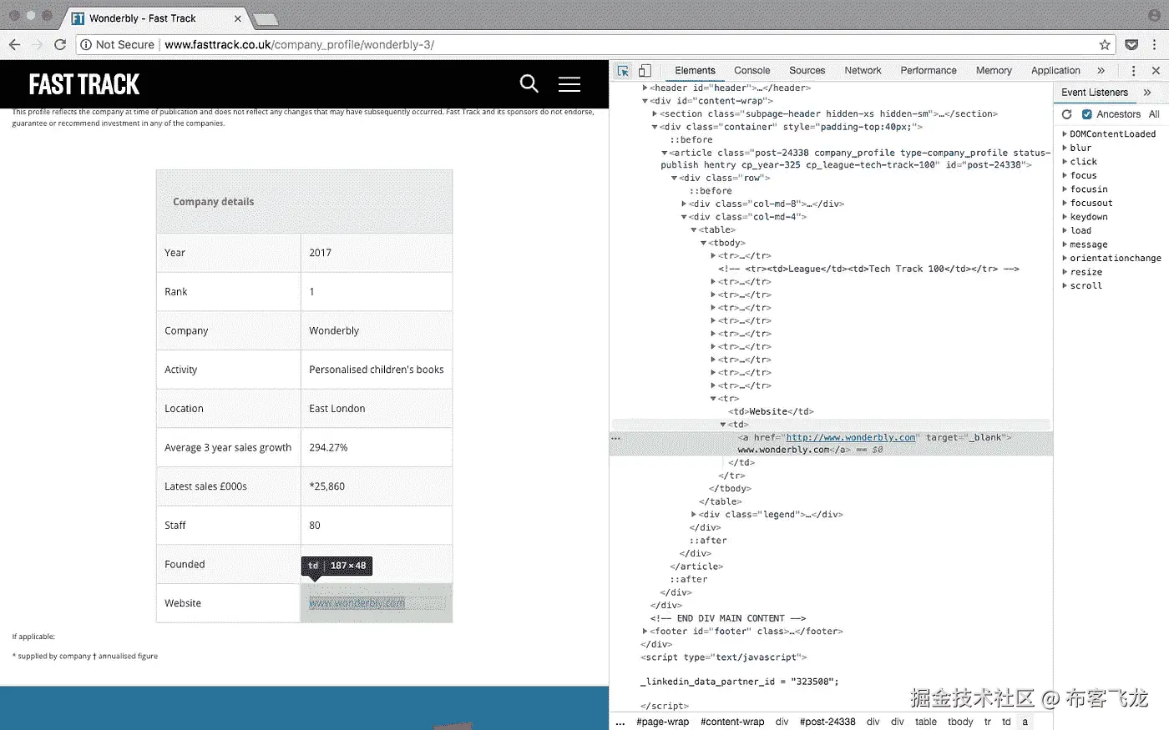Screen dimensions: 1169x730
Task: Toggle the device toolbar icon in DevTools
Action: pyautogui.click(x=645, y=71)
